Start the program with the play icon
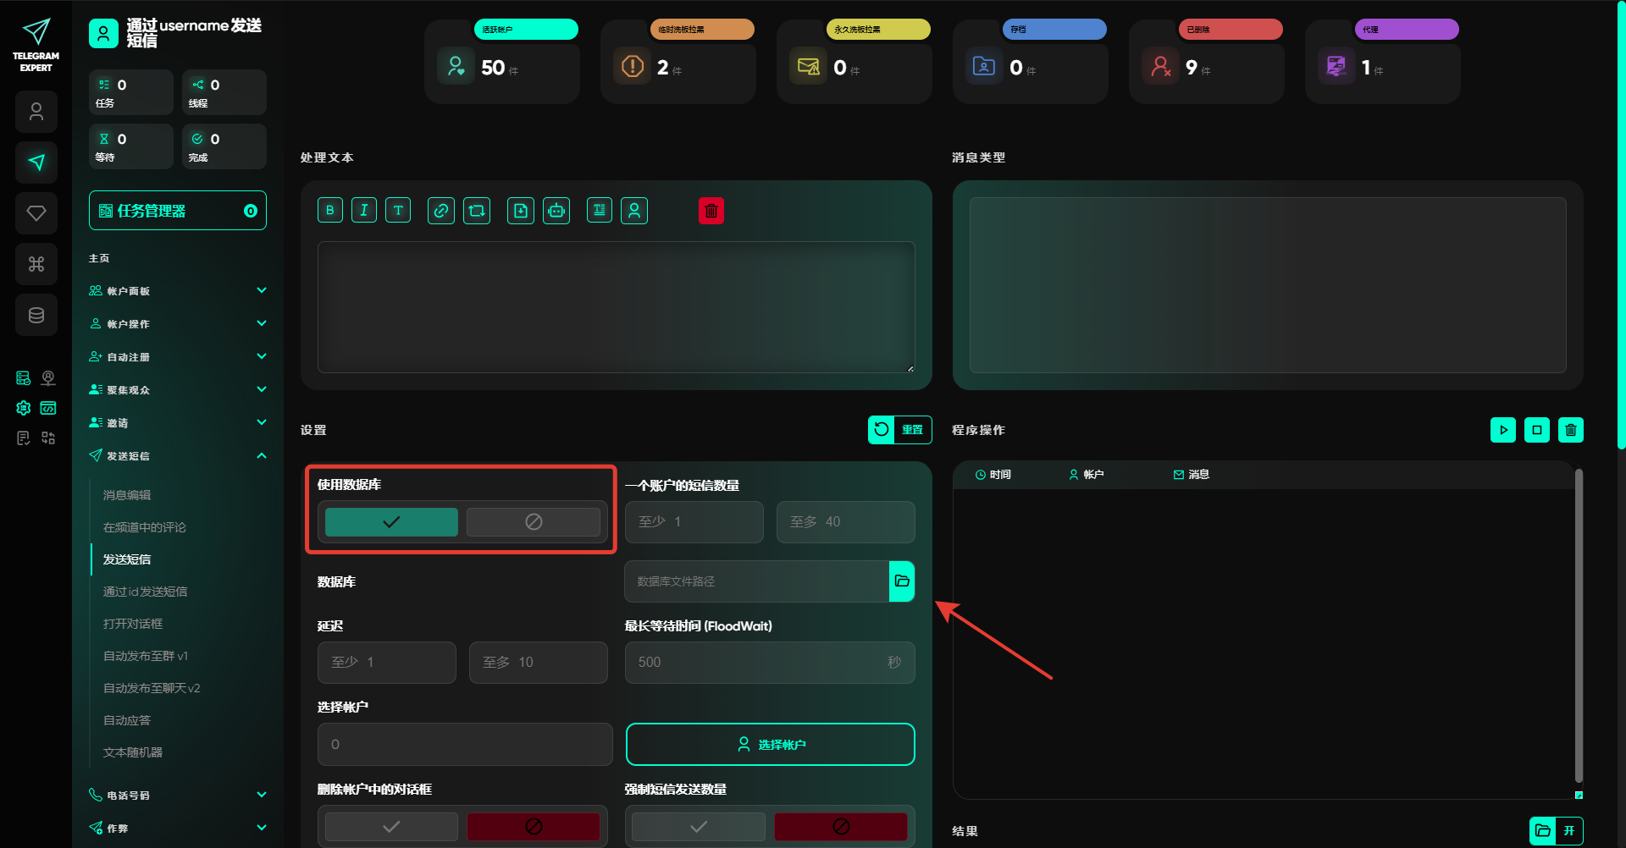This screenshot has height=848, width=1626. [1503, 430]
